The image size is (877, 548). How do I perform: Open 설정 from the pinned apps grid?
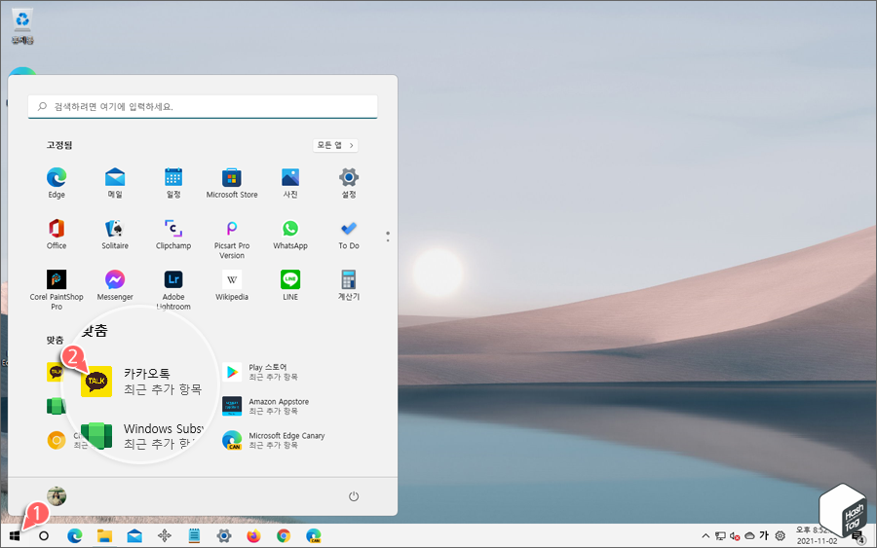point(349,183)
